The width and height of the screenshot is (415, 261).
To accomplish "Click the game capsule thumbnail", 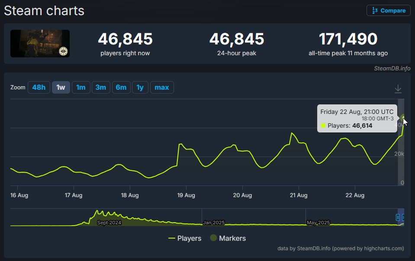I will (40, 44).
